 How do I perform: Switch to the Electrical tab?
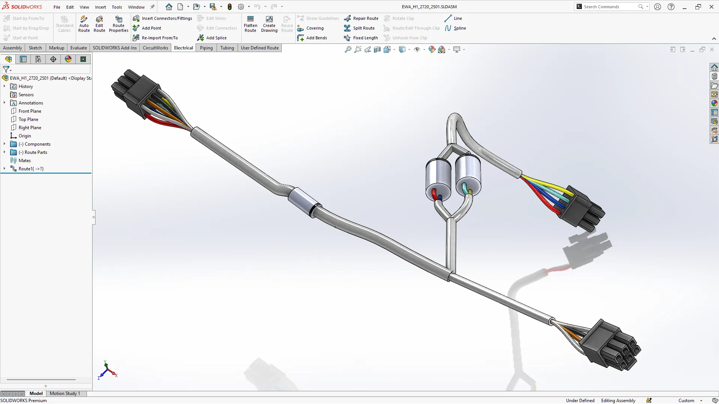coord(183,48)
